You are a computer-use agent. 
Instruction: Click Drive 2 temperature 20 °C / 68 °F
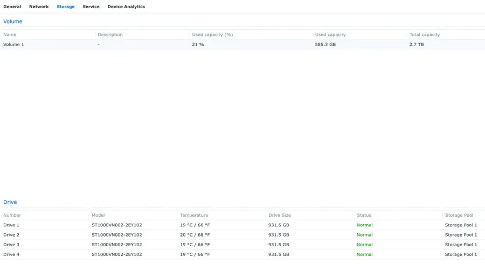coord(195,235)
